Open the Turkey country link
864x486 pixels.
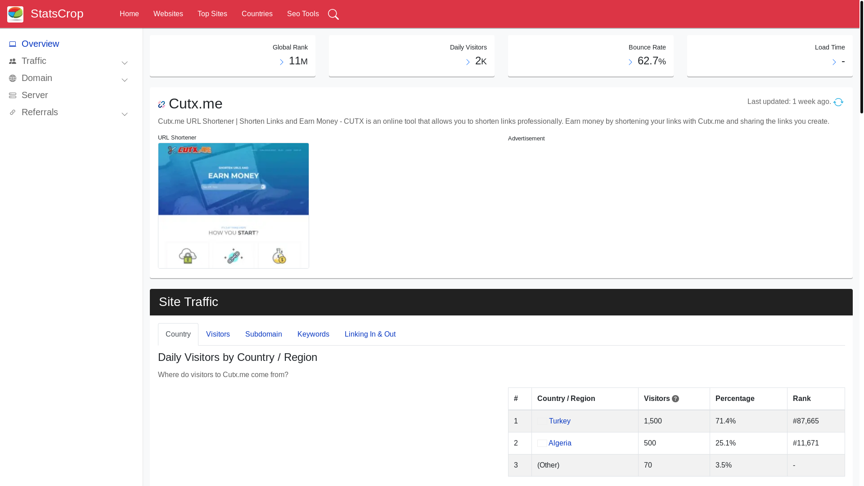point(559,421)
